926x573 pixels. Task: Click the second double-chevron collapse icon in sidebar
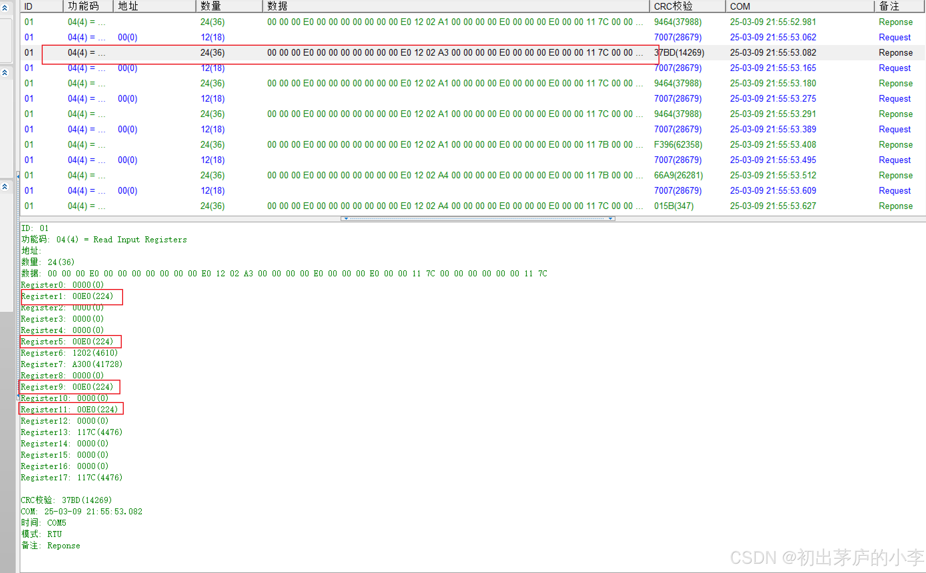5,72
